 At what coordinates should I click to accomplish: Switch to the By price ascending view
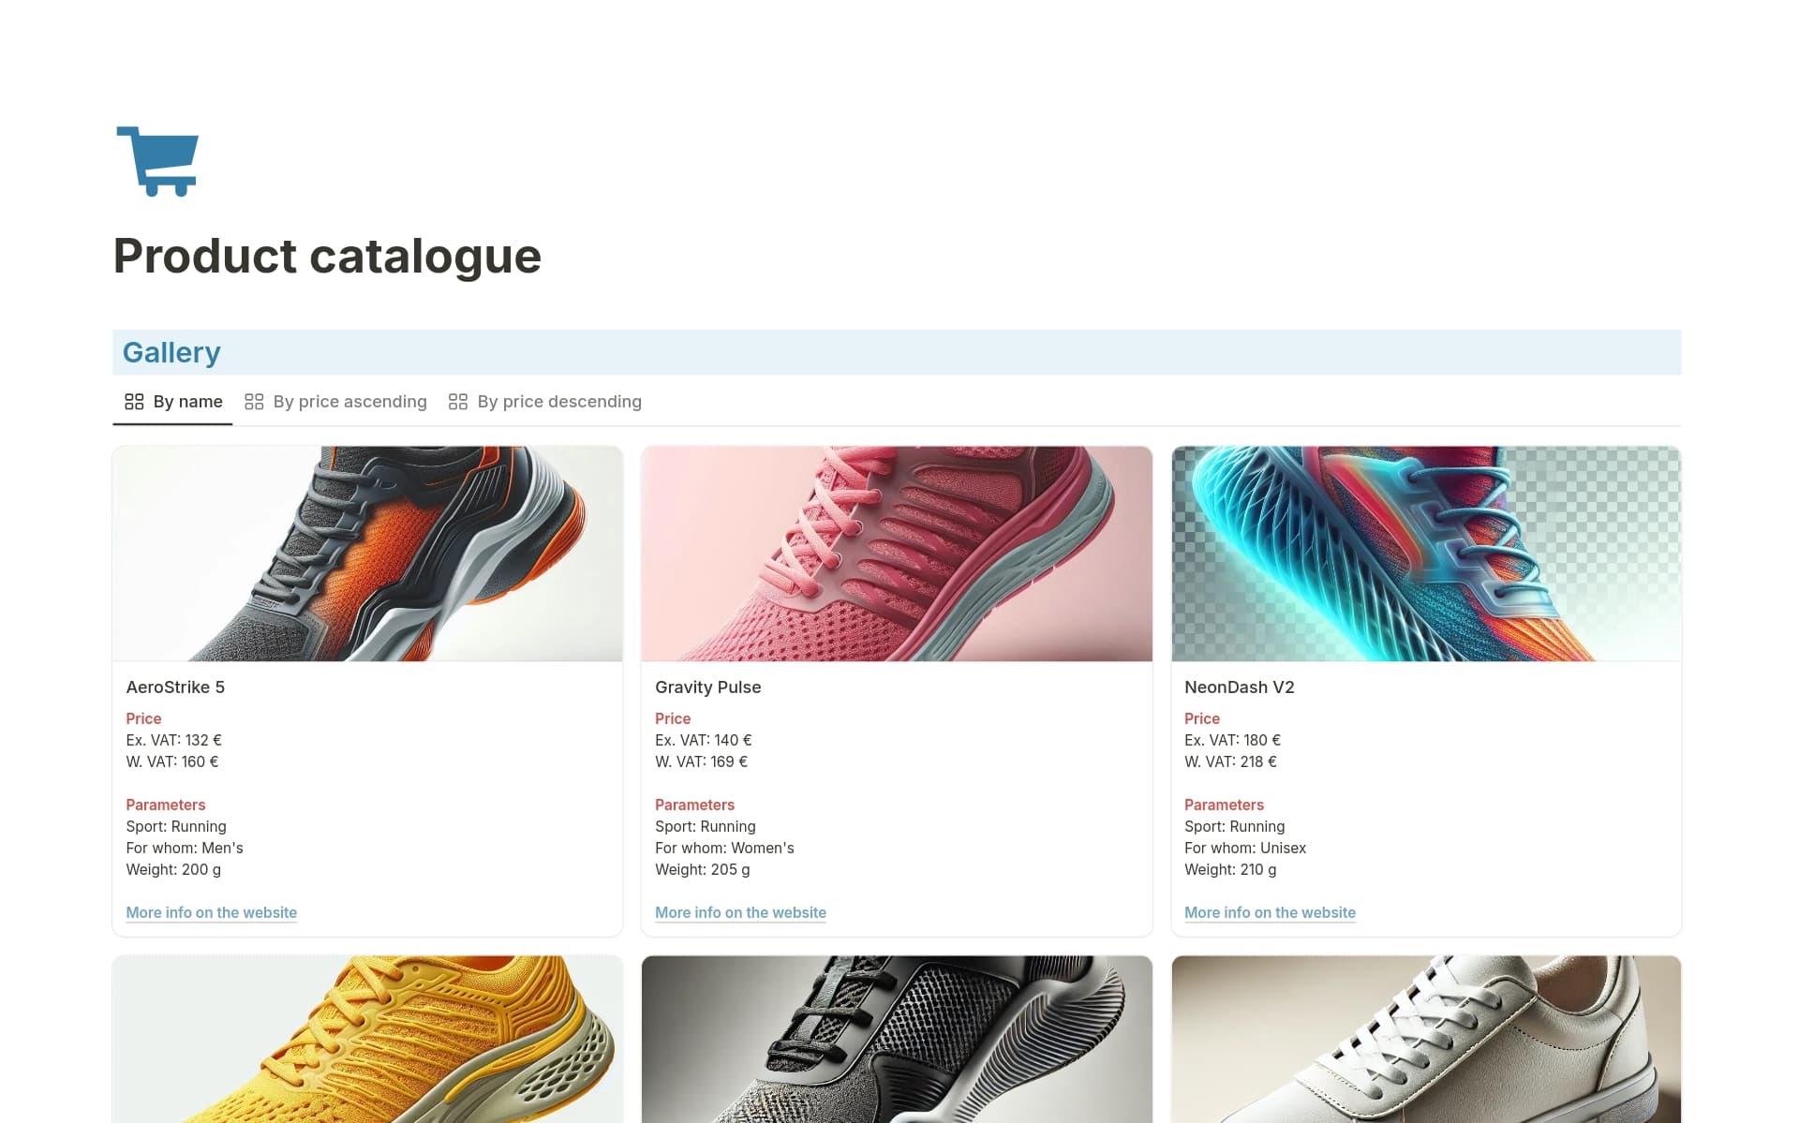[x=349, y=401]
